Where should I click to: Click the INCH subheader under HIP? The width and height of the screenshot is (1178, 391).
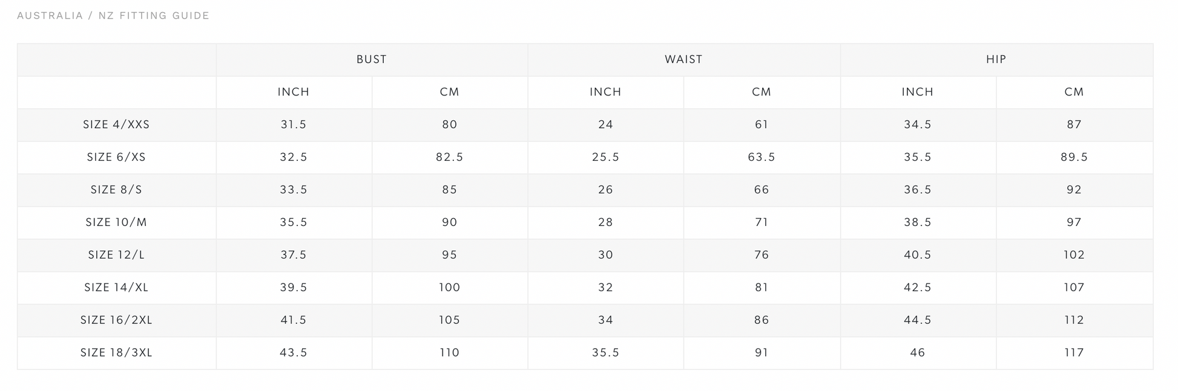pyautogui.click(x=918, y=92)
